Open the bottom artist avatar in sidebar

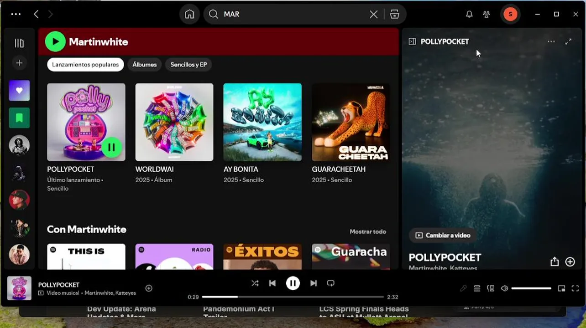(x=19, y=255)
